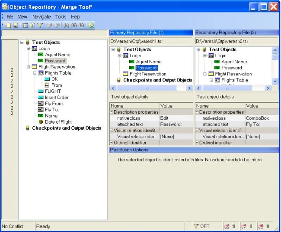This screenshot has height=232, width=281.
Task: Collapse Visual relation identifier in primary details
Action: [111, 130]
